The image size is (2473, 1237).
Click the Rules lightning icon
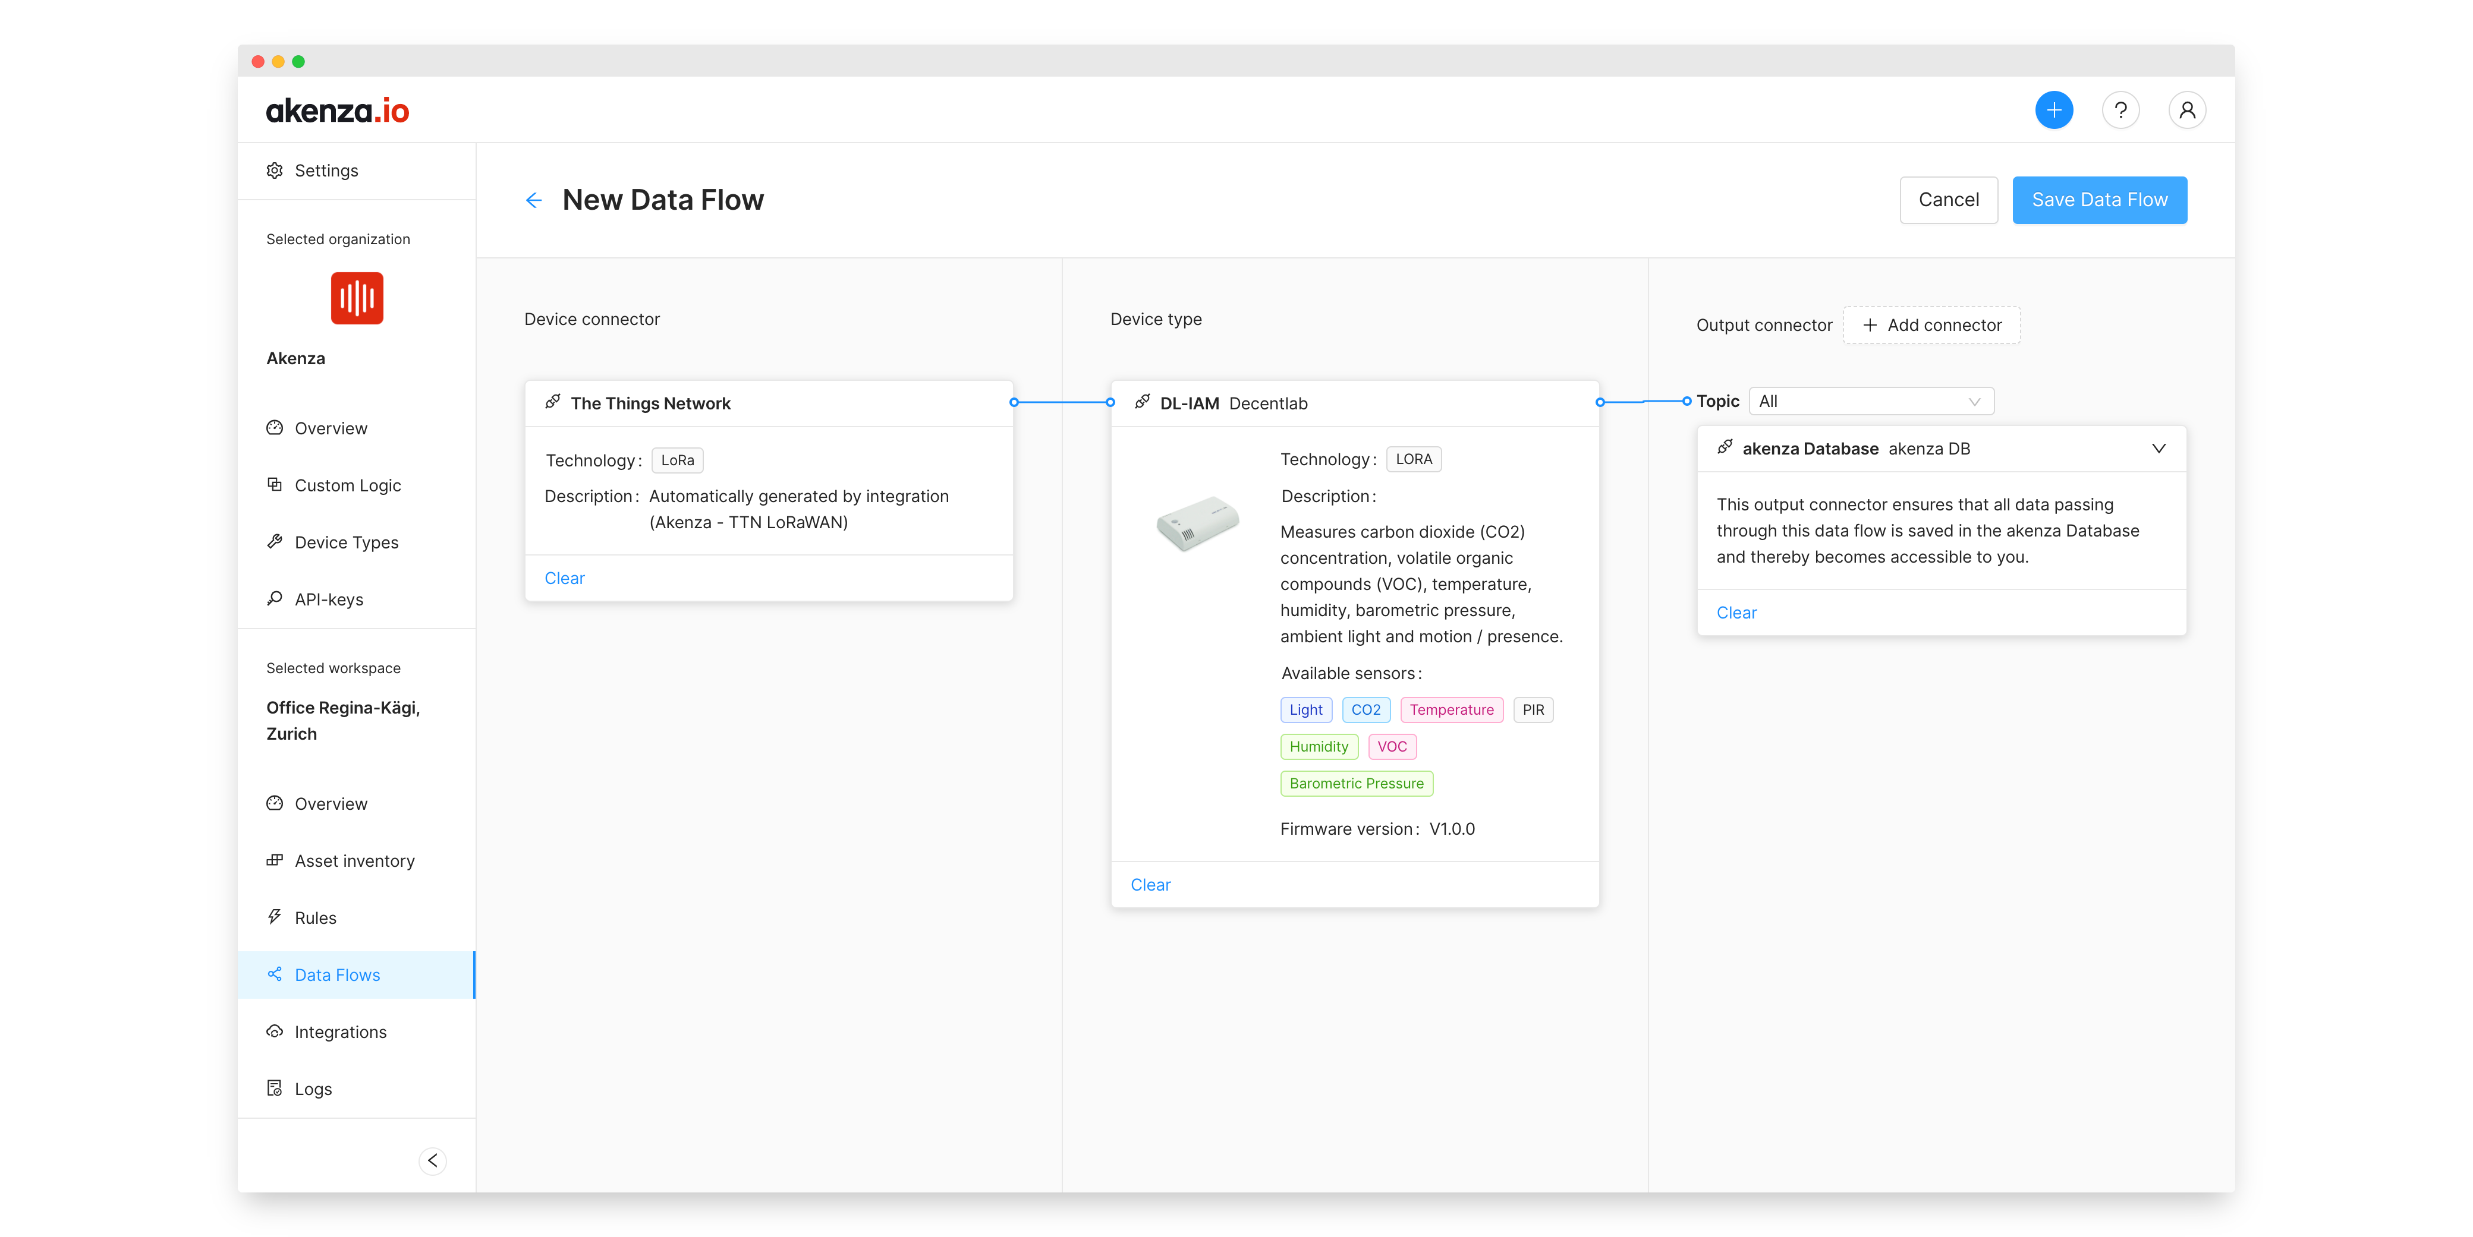[275, 917]
